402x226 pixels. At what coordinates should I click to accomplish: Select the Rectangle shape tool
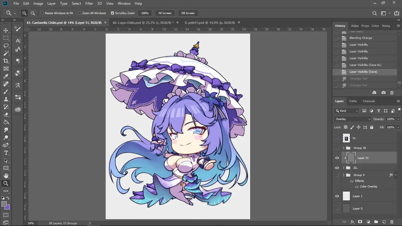[x=6, y=168]
